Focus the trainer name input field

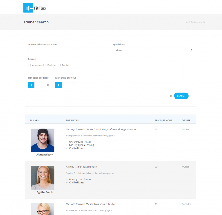(x=68, y=50)
